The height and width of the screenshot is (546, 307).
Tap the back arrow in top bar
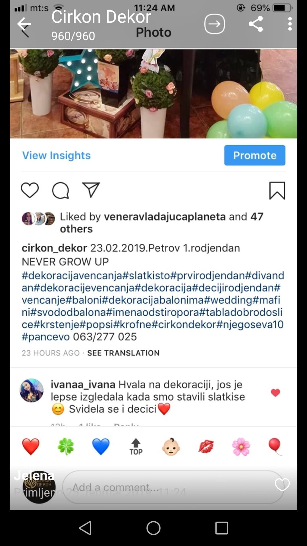(24, 24)
